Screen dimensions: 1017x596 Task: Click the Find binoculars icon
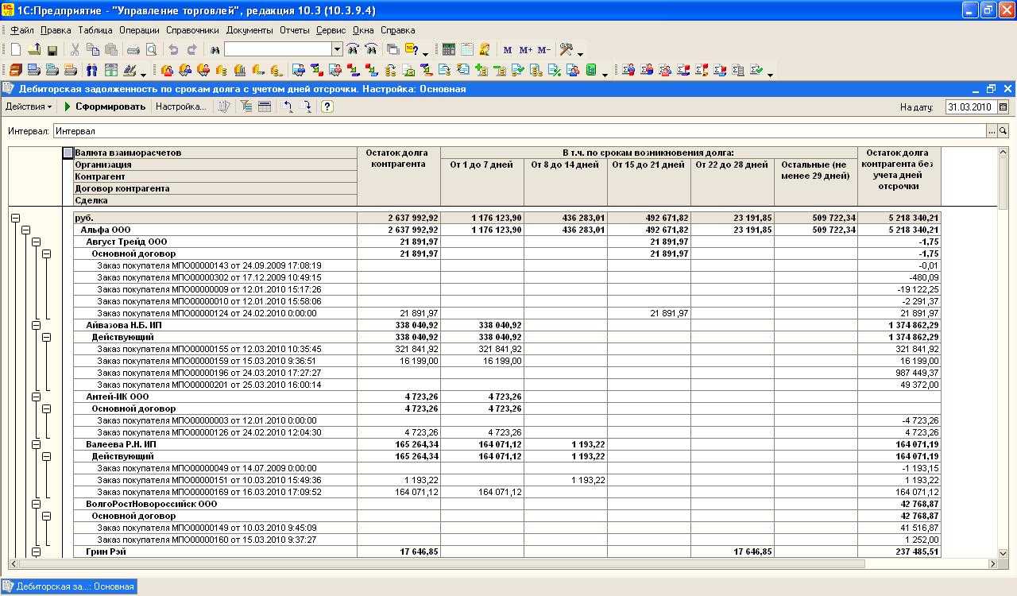click(x=215, y=49)
